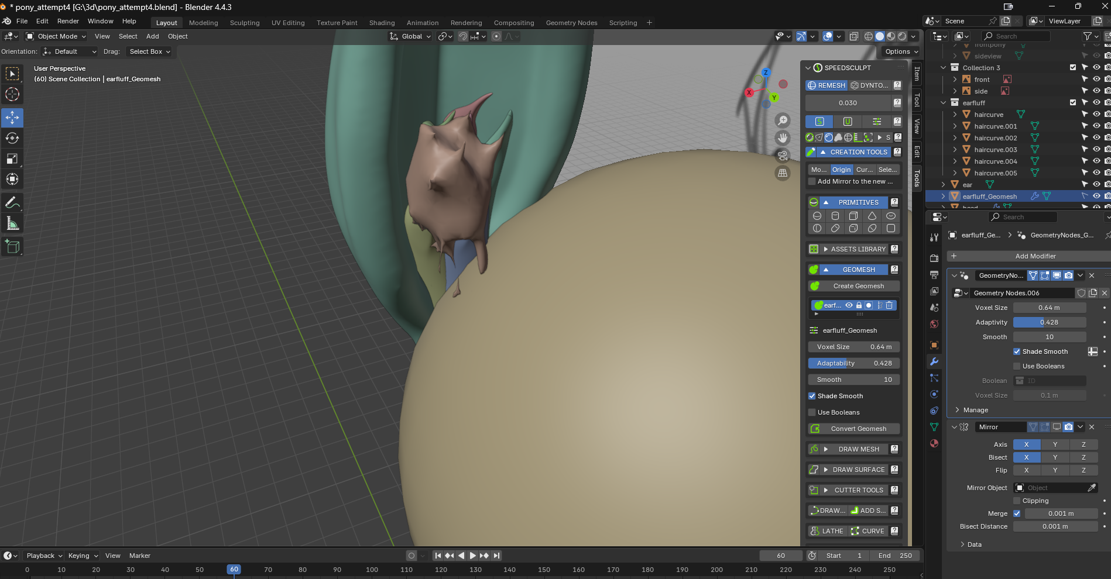Select the Measure tool

(12, 223)
